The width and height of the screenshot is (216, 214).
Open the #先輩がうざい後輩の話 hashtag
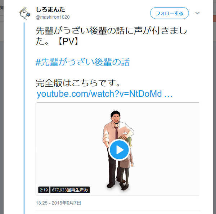click(82, 62)
